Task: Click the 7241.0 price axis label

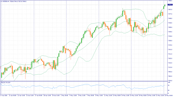Action: [170, 50]
